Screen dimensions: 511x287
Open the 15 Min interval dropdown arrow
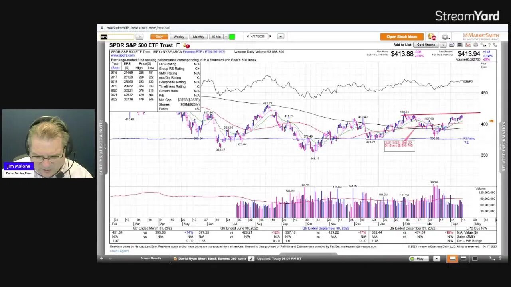[x=226, y=37]
